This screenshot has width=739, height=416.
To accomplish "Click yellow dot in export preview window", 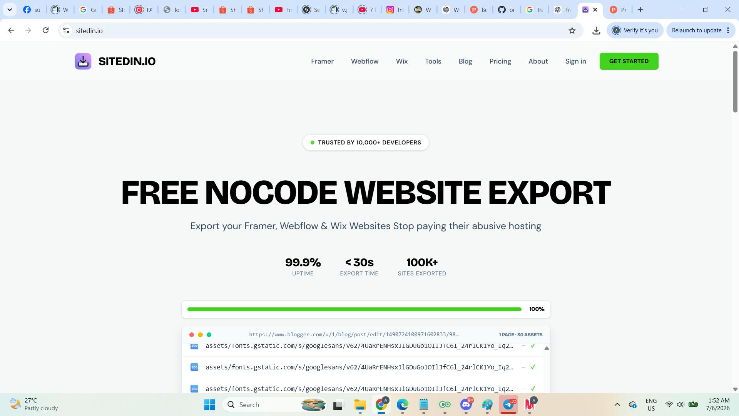I will tap(200, 335).
